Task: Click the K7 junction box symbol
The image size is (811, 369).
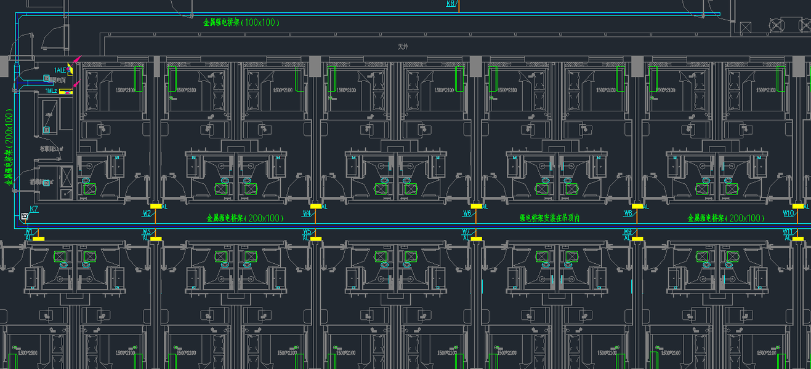Action: coord(24,216)
